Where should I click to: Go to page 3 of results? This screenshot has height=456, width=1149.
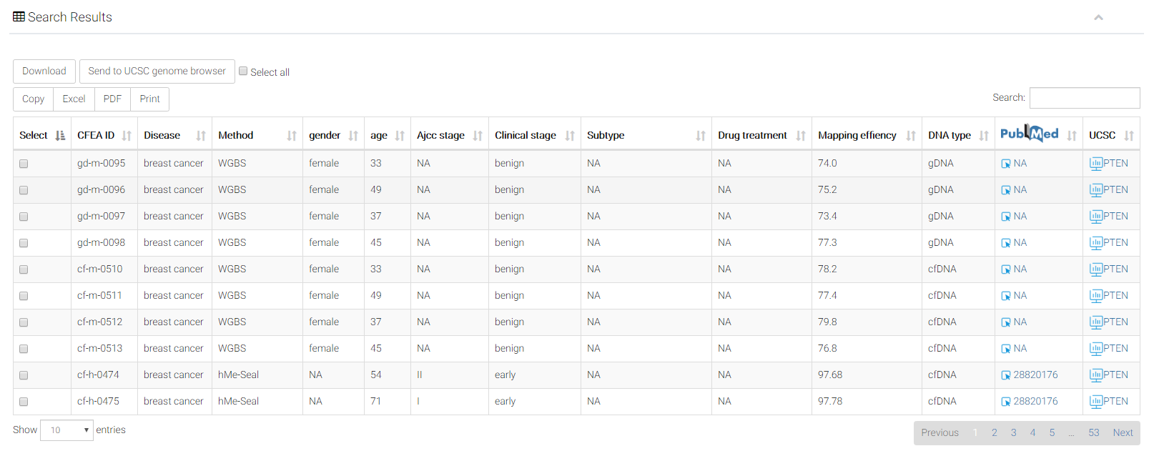pyautogui.click(x=1013, y=433)
